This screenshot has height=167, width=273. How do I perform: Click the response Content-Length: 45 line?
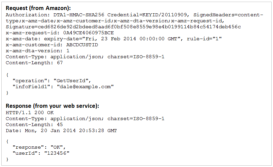(34, 124)
